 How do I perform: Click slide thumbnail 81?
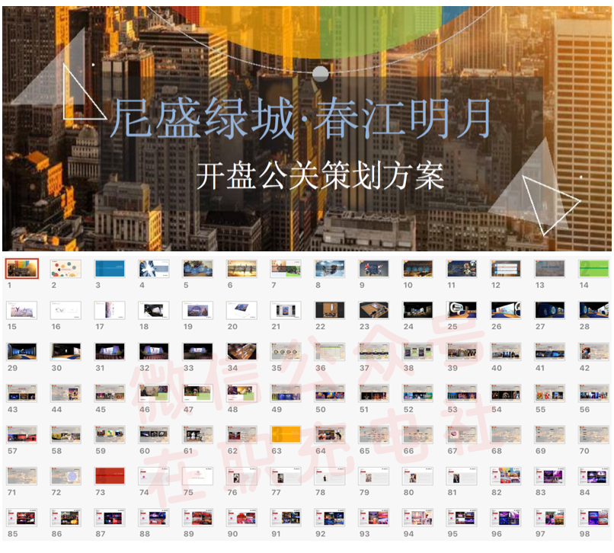pyautogui.click(x=462, y=476)
